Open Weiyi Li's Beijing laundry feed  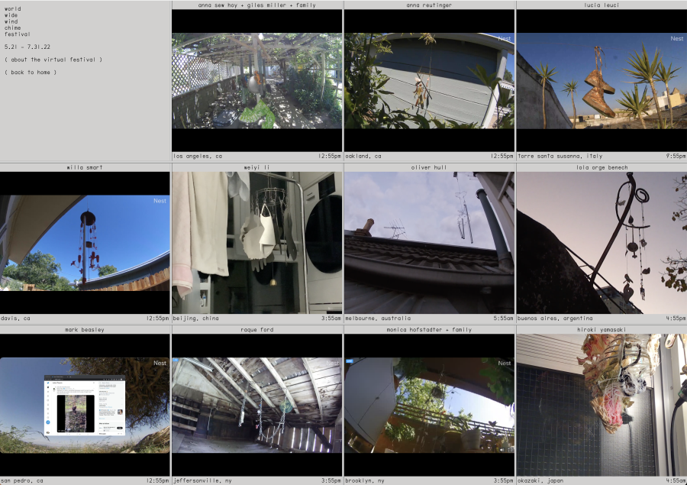click(256, 243)
